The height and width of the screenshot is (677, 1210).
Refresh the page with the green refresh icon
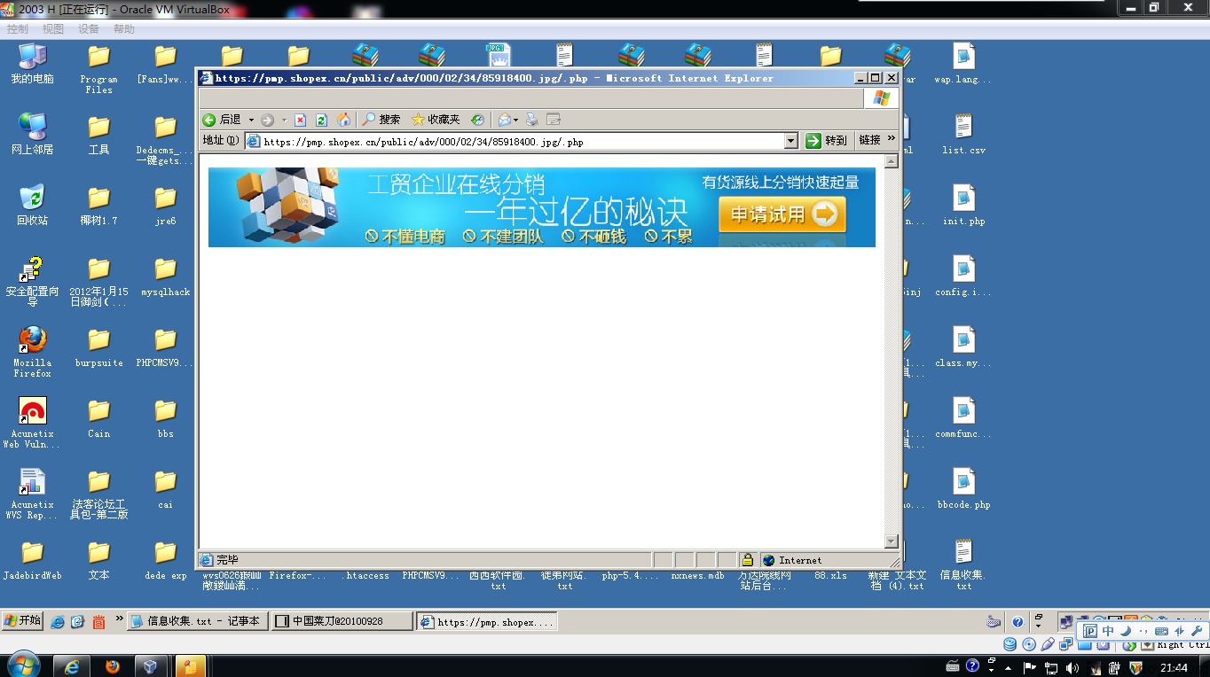[x=321, y=120]
